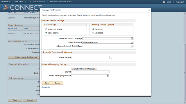This screenshot has height=104, width=186.
Task: Grab the dialog resize handle corner
Action: click(x=150, y=95)
